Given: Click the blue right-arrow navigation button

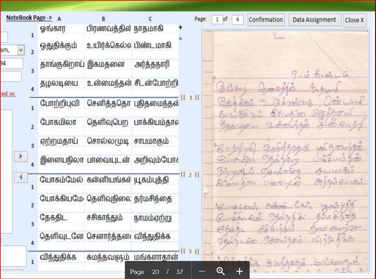Looking at the screenshot, I should (20, 157).
